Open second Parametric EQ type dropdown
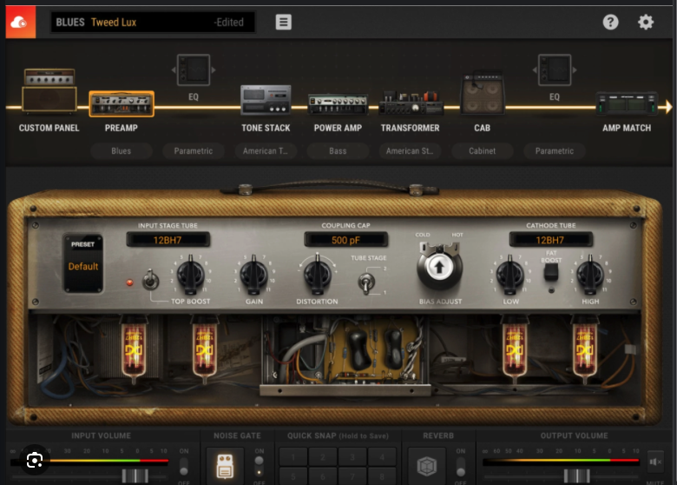Viewport: 677px width, 485px height. 555,151
